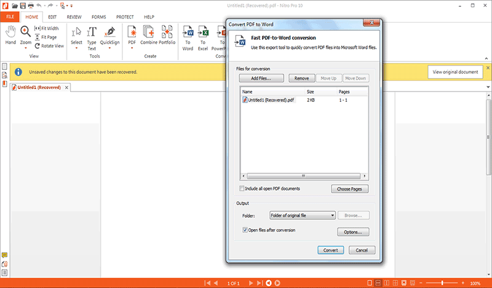Click Rotate View

pyautogui.click(x=49, y=46)
